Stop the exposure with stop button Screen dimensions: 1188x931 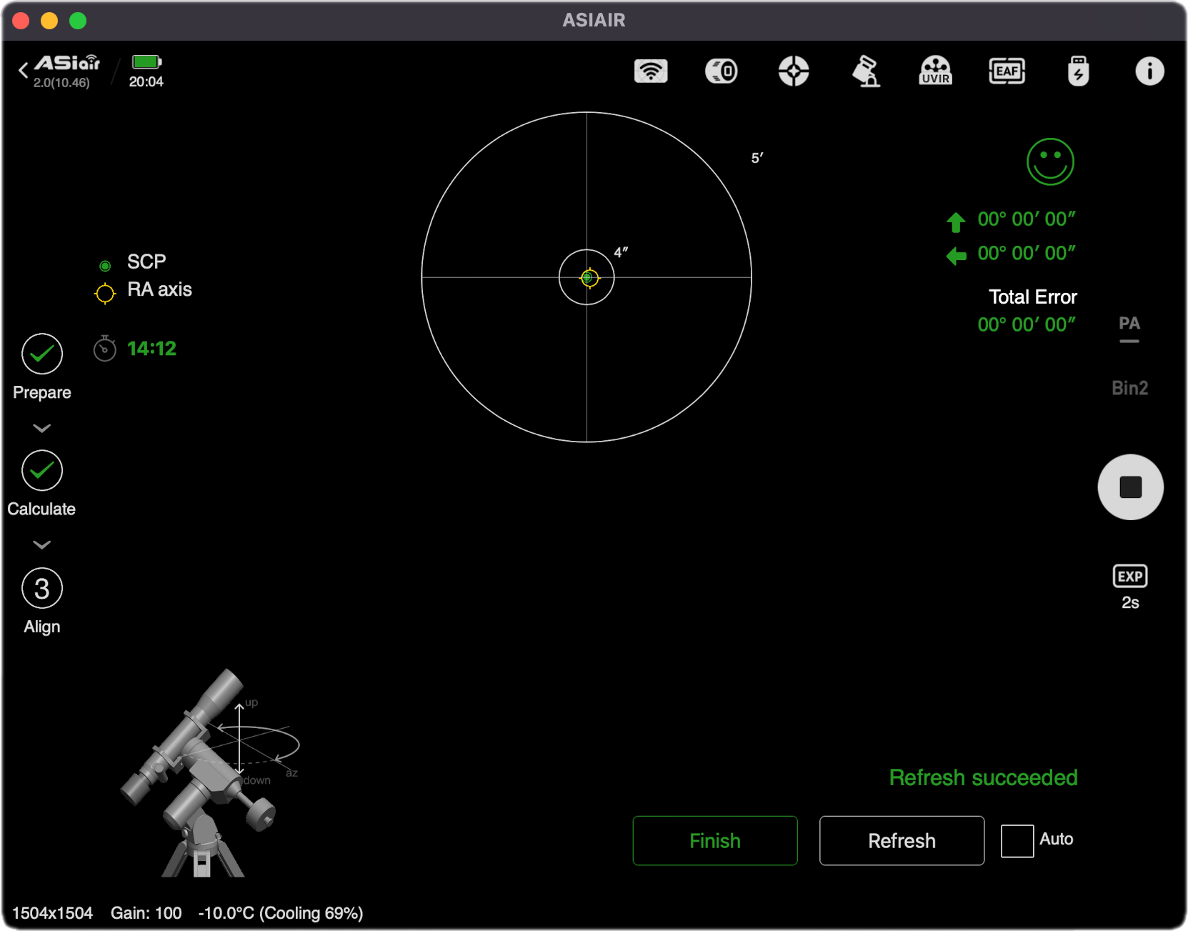click(1130, 487)
